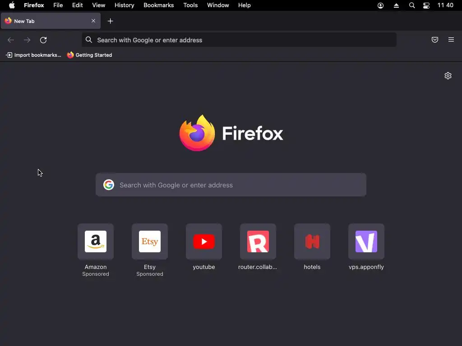This screenshot has height=346, width=462.
Task: Close the New Tab tab
Action: (x=93, y=21)
